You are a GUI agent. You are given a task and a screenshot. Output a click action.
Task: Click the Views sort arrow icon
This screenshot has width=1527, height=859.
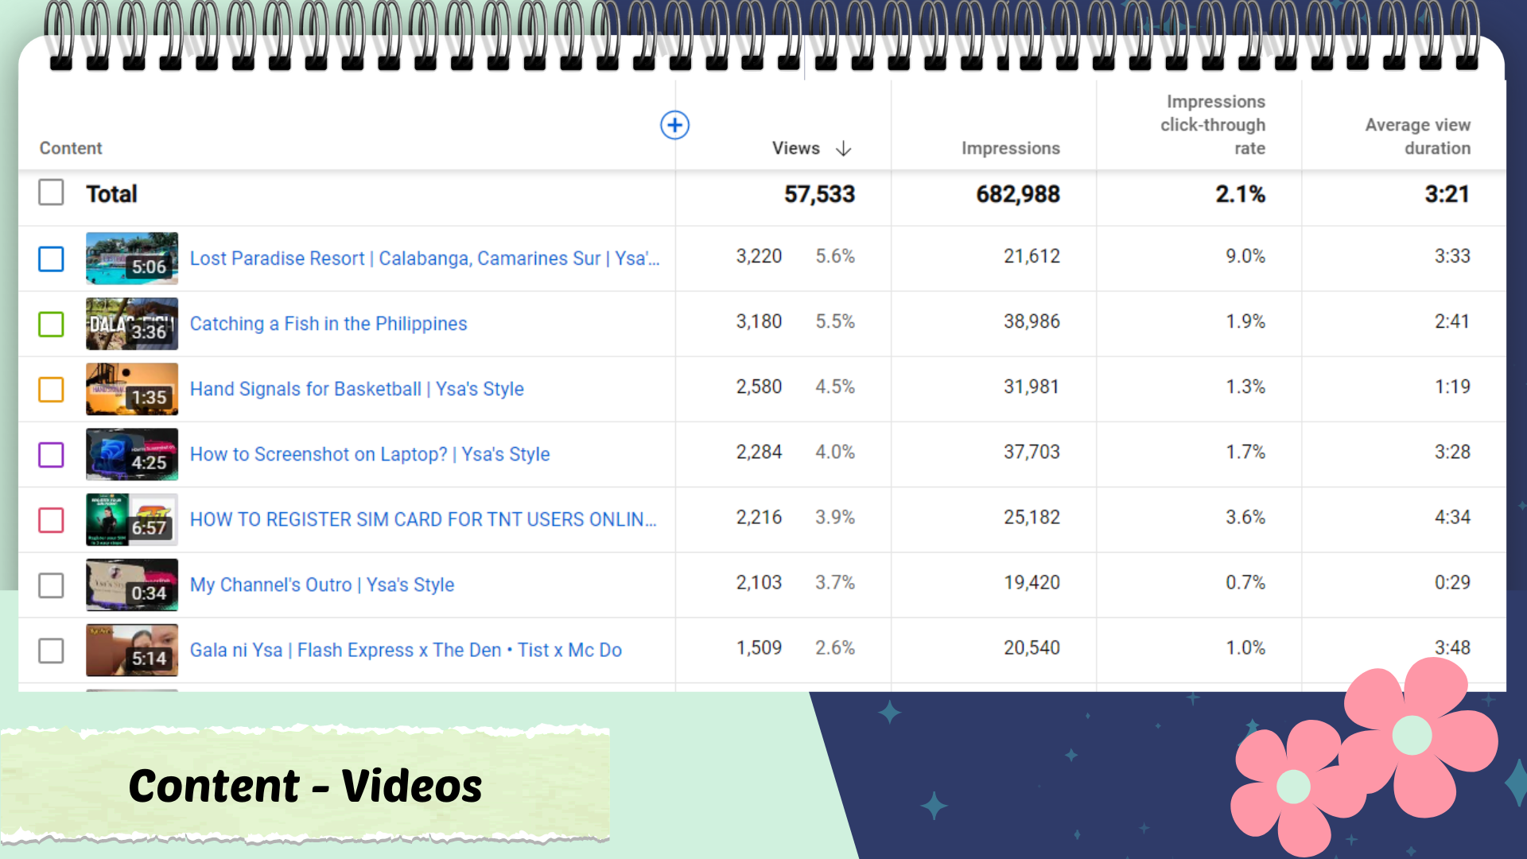[844, 149]
